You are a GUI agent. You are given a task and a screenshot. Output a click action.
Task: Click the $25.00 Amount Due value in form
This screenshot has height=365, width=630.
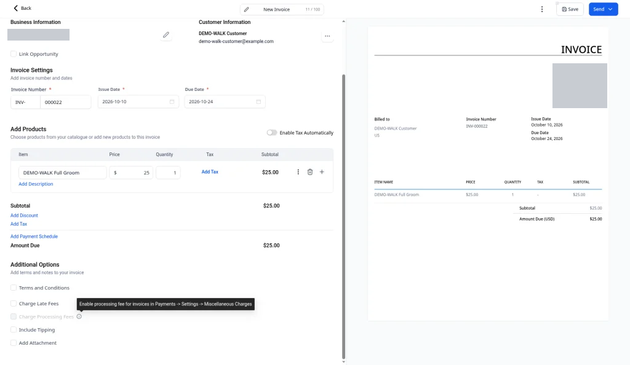click(x=271, y=245)
